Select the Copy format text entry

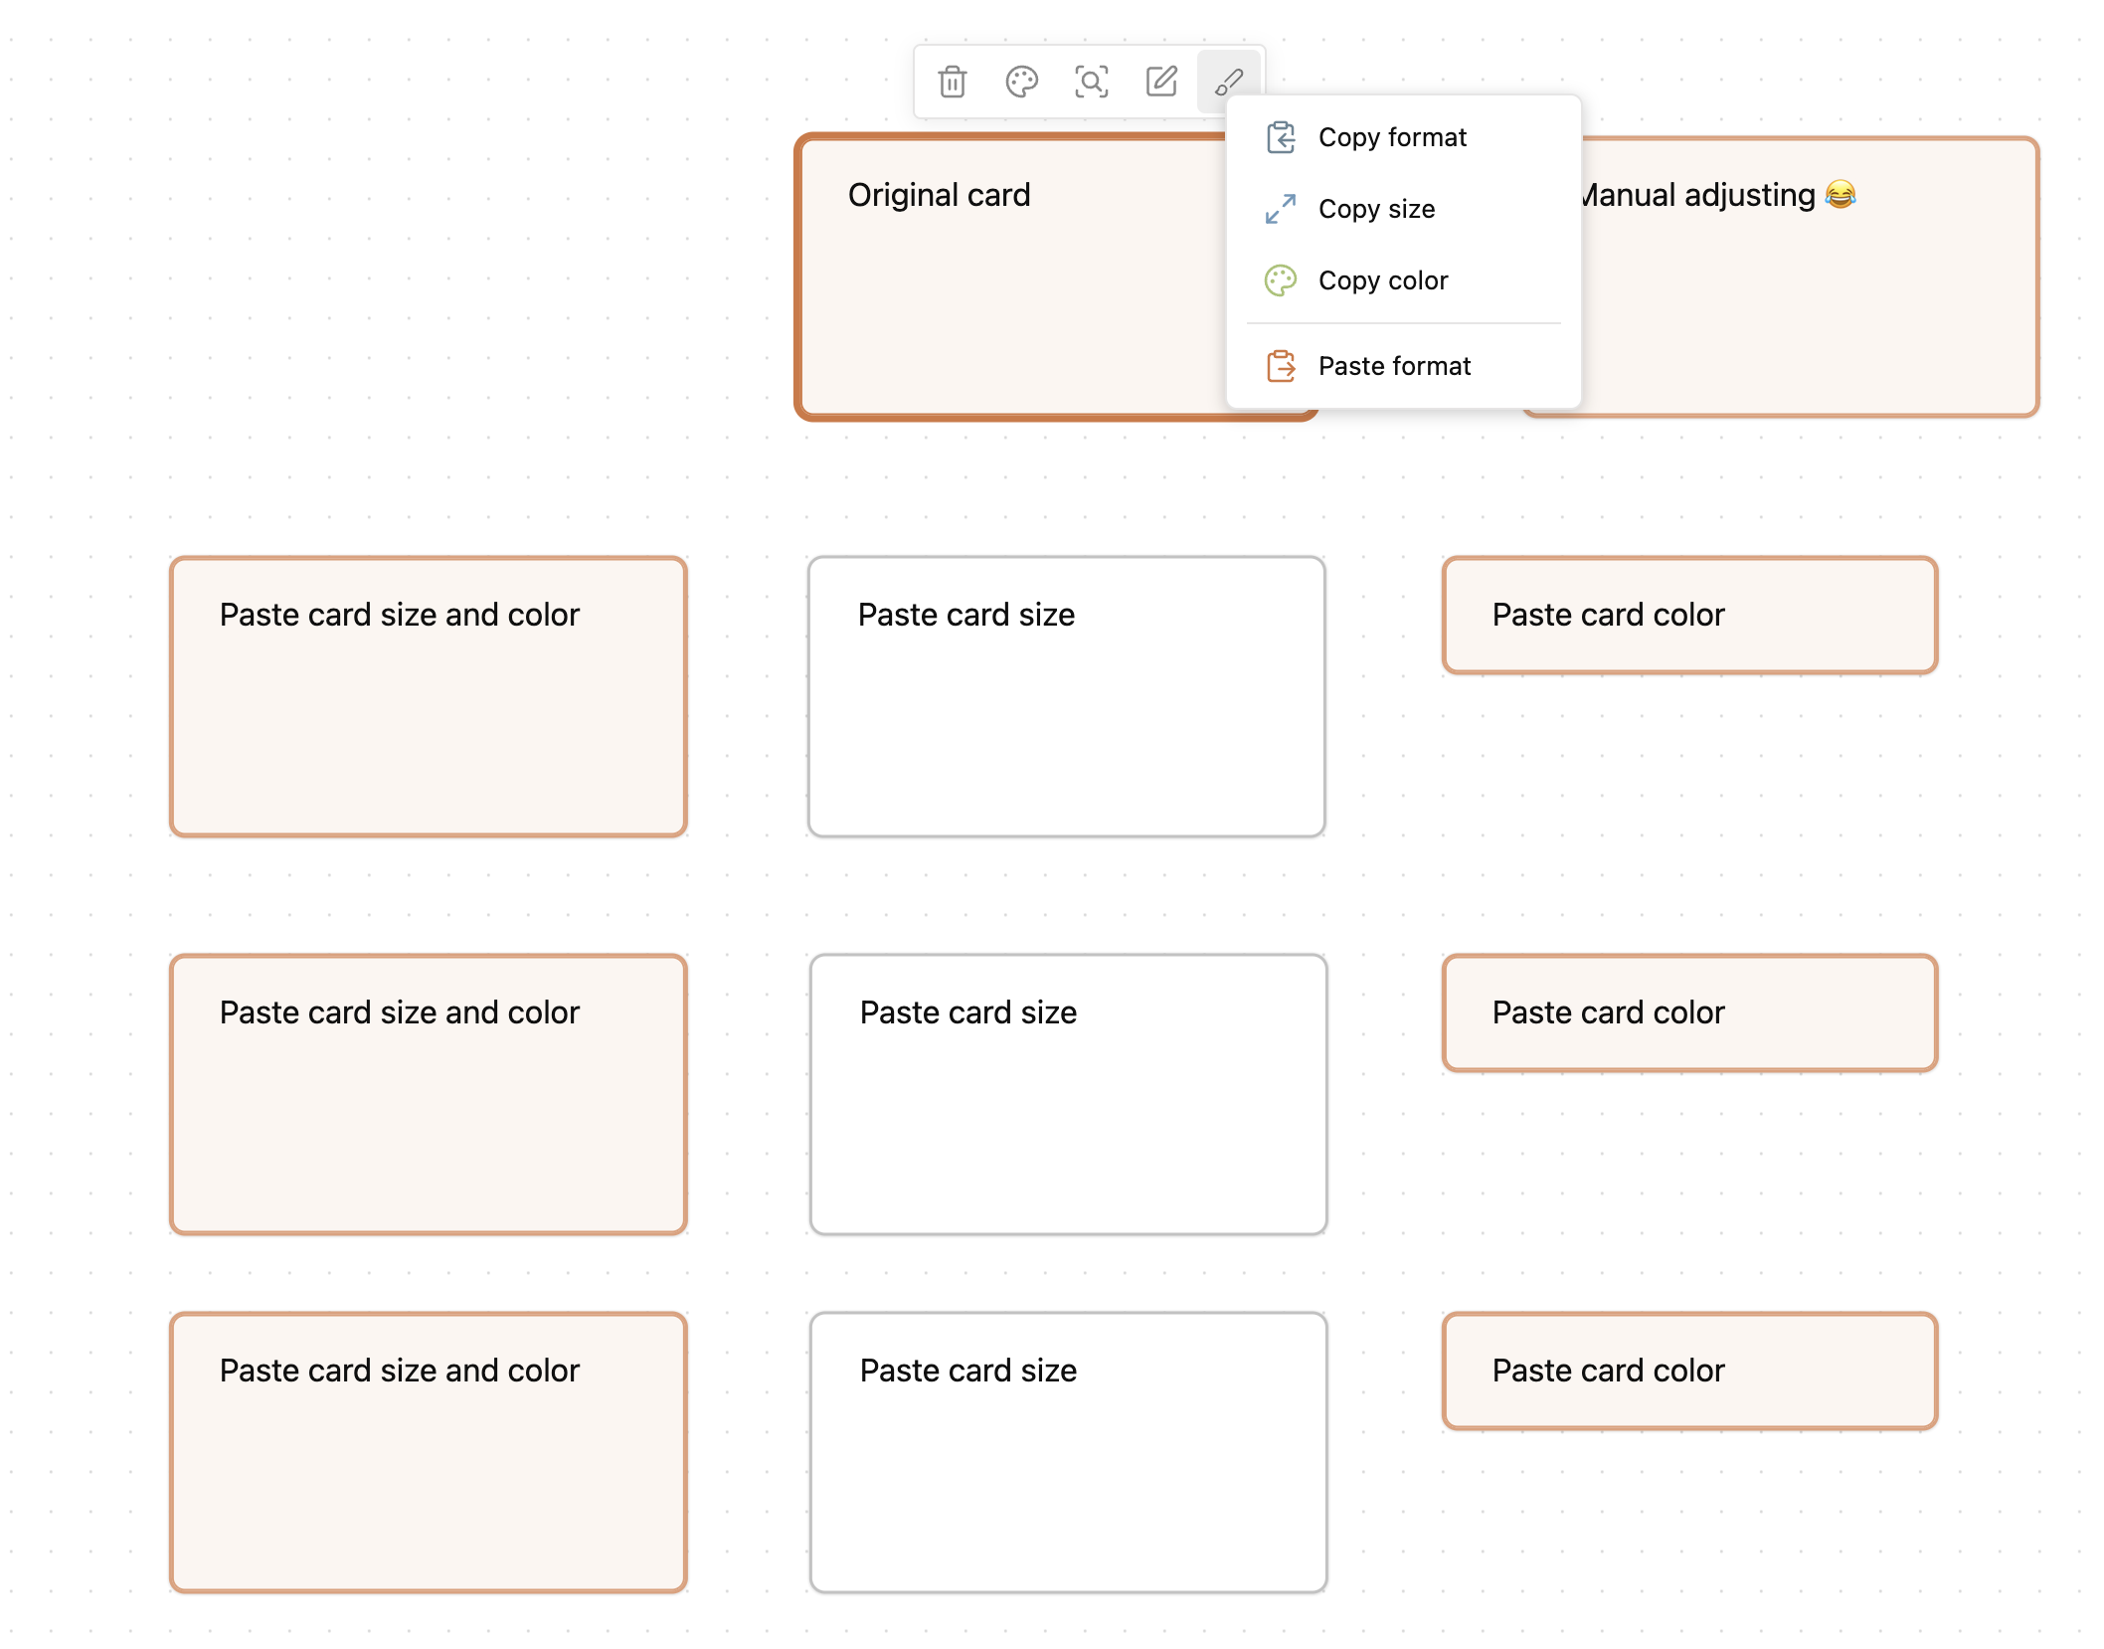pyautogui.click(x=1392, y=137)
